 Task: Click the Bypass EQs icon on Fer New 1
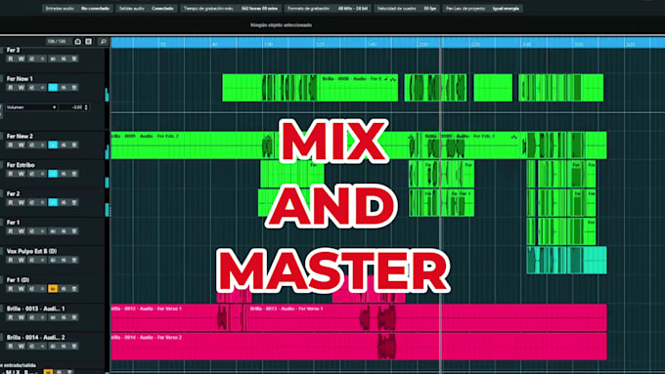[x=64, y=88]
